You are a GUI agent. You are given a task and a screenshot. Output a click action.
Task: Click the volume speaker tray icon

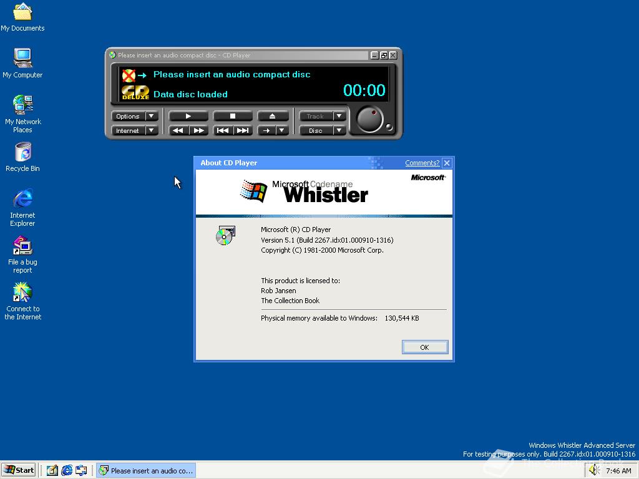pos(594,470)
